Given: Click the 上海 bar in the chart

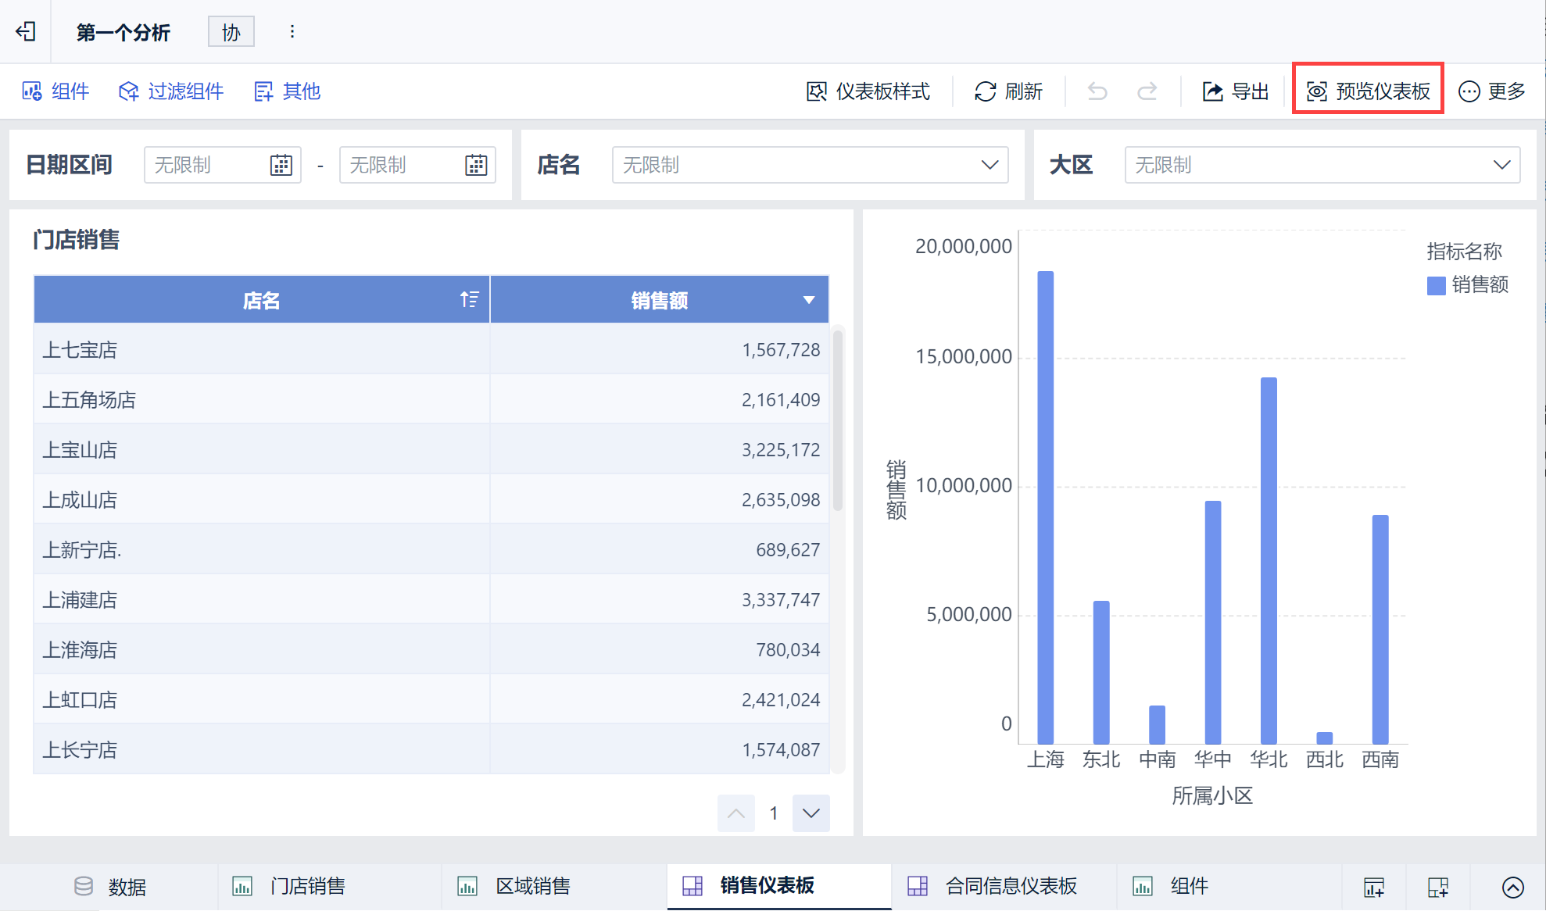Looking at the screenshot, I should pos(1045,508).
